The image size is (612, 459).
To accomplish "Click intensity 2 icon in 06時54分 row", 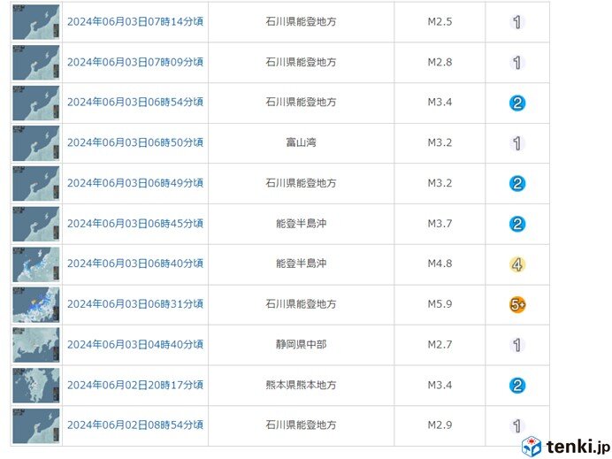I will tap(517, 103).
